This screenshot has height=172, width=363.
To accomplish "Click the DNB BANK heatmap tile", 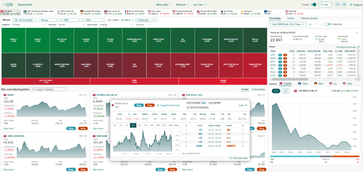I will coord(110,65).
